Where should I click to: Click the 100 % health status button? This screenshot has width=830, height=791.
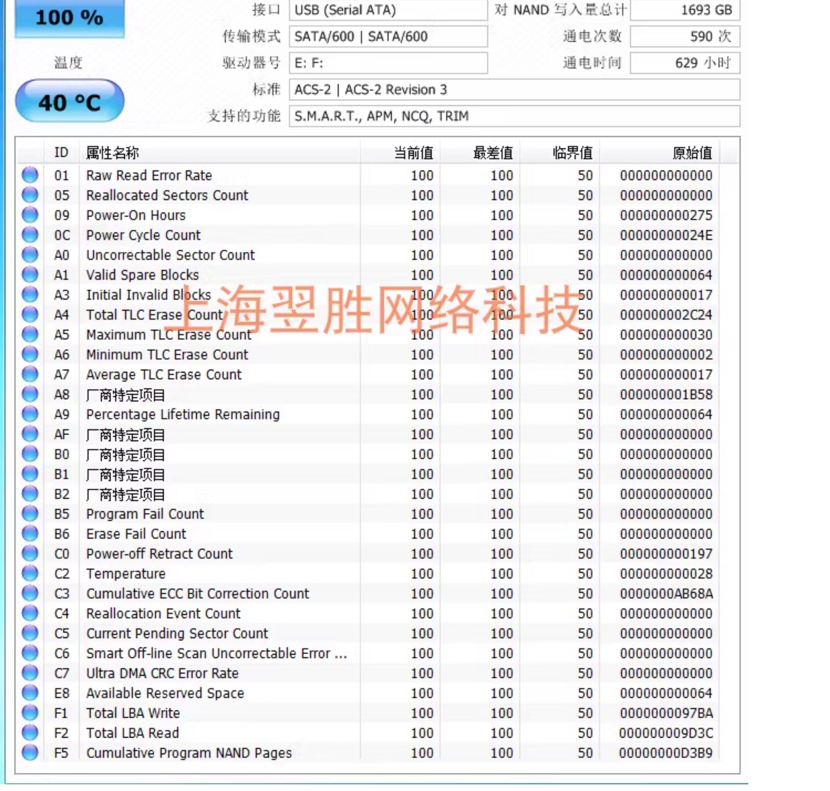(x=70, y=18)
